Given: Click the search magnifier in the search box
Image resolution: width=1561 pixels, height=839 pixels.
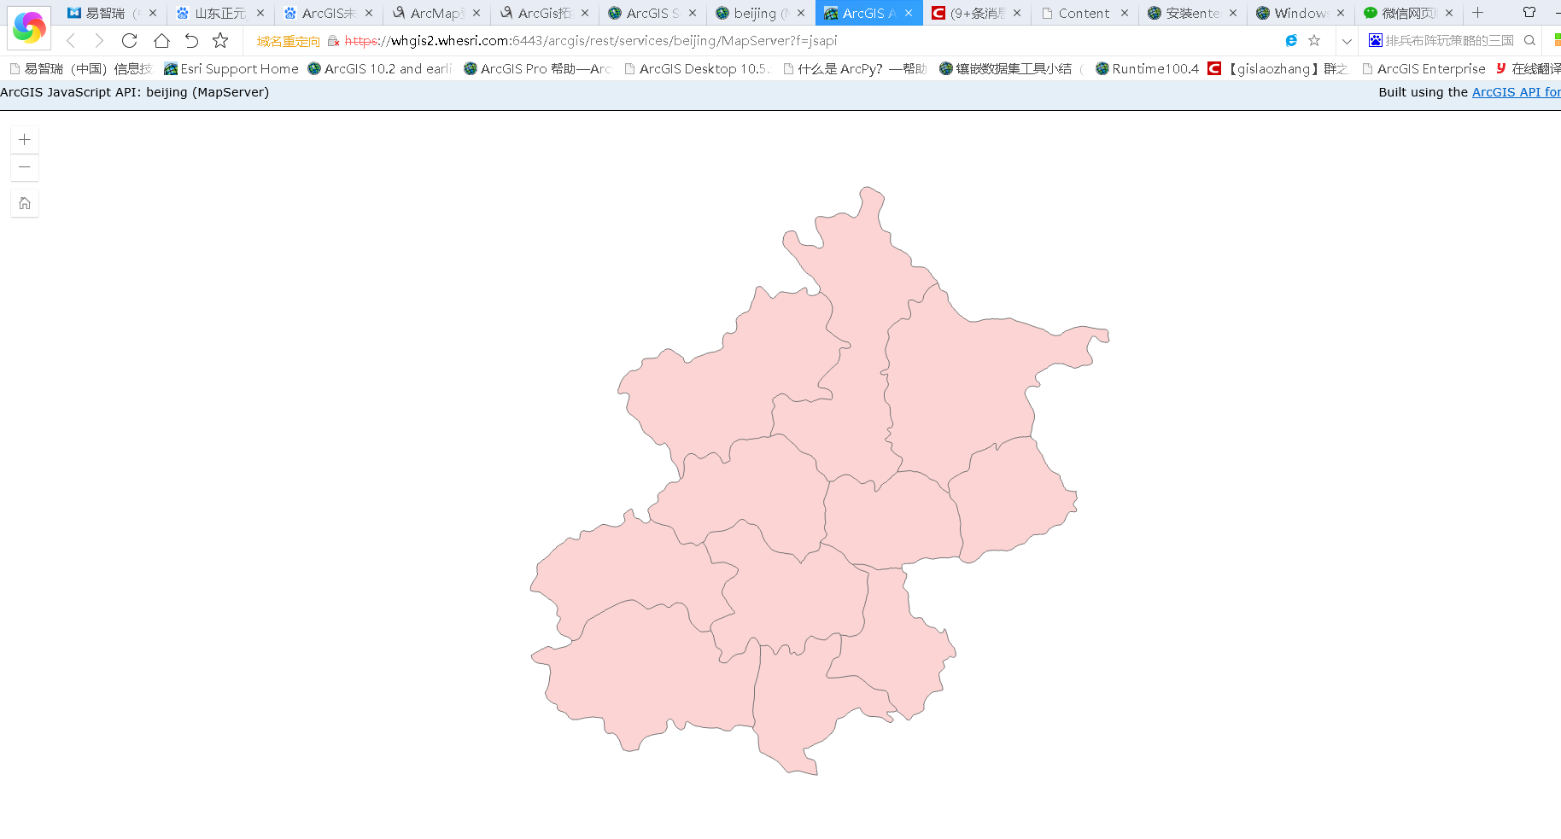Looking at the screenshot, I should point(1529,40).
